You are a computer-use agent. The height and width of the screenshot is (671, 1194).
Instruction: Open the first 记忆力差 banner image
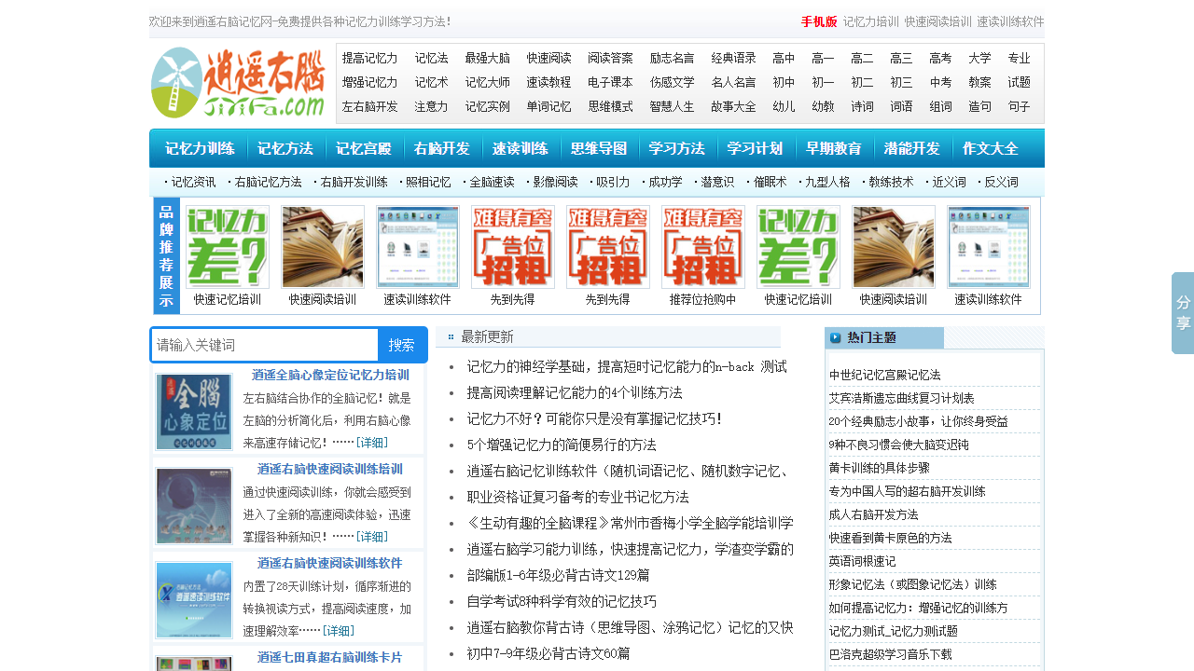[x=228, y=247]
